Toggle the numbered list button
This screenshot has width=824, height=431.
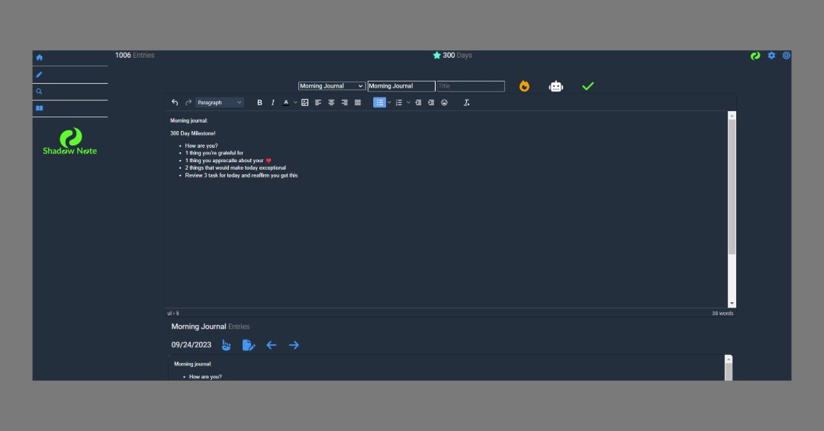pos(399,103)
